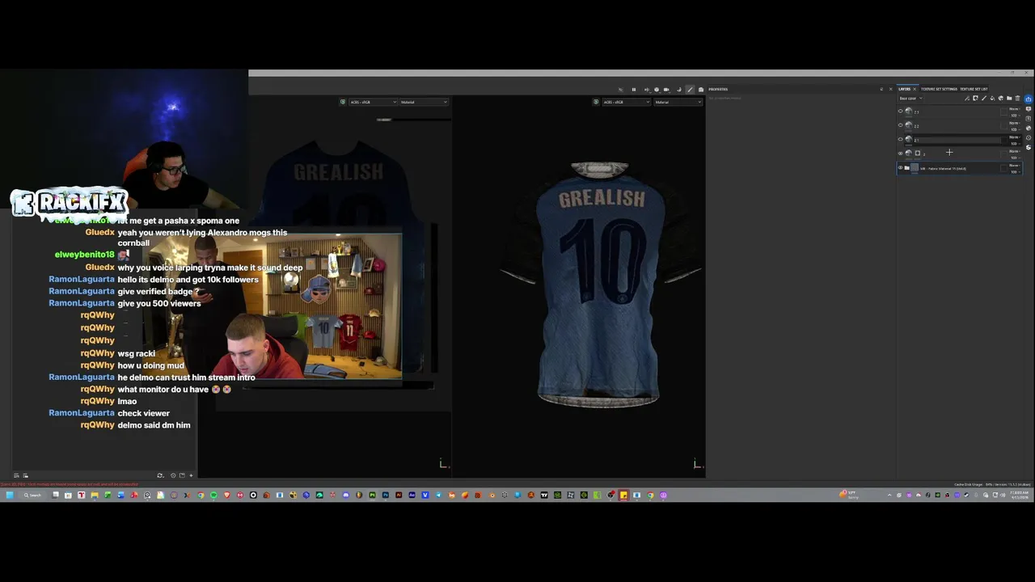The height and width of the screenshot is (582, 1035).
Task: Undock the Properties panel with its dock icon
Action: [881, 89]
